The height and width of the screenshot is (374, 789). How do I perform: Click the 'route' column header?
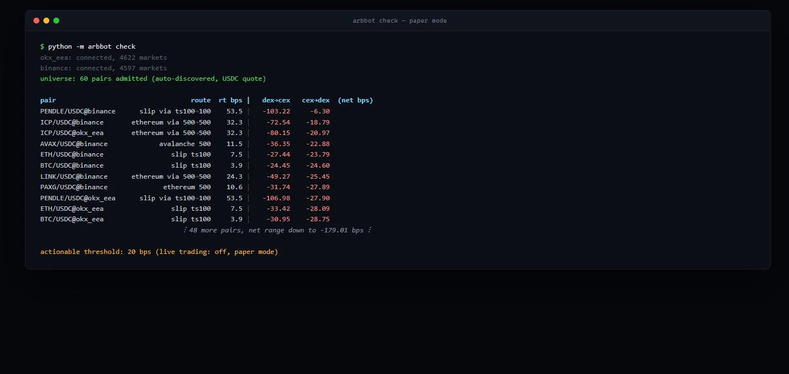[201, 100]
